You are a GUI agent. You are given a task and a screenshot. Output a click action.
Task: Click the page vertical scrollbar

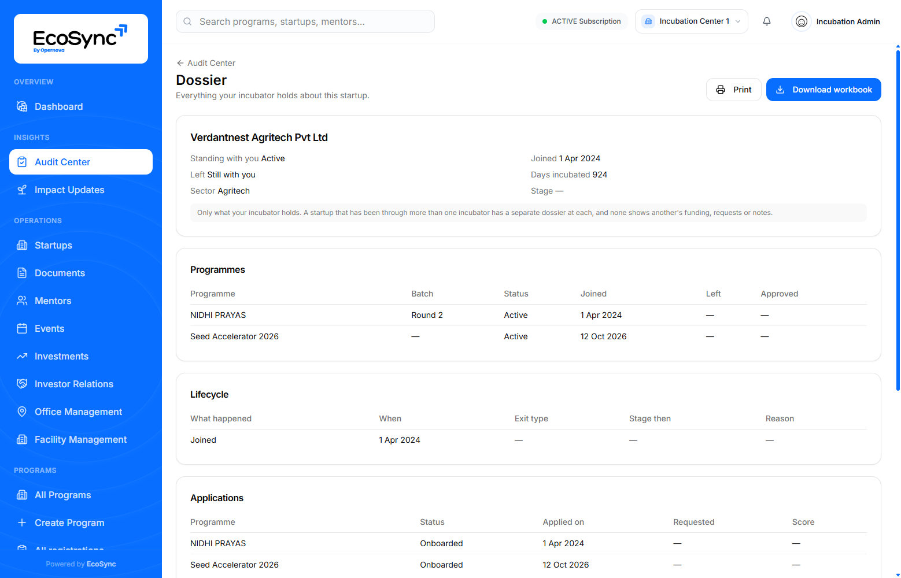coord(898,220)
